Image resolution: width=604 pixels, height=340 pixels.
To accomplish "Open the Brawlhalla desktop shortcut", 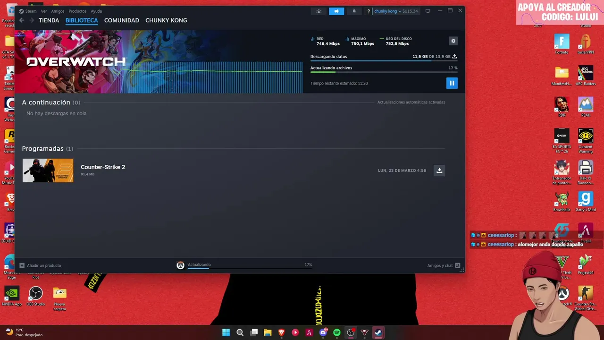I will (x=562, y=202).
